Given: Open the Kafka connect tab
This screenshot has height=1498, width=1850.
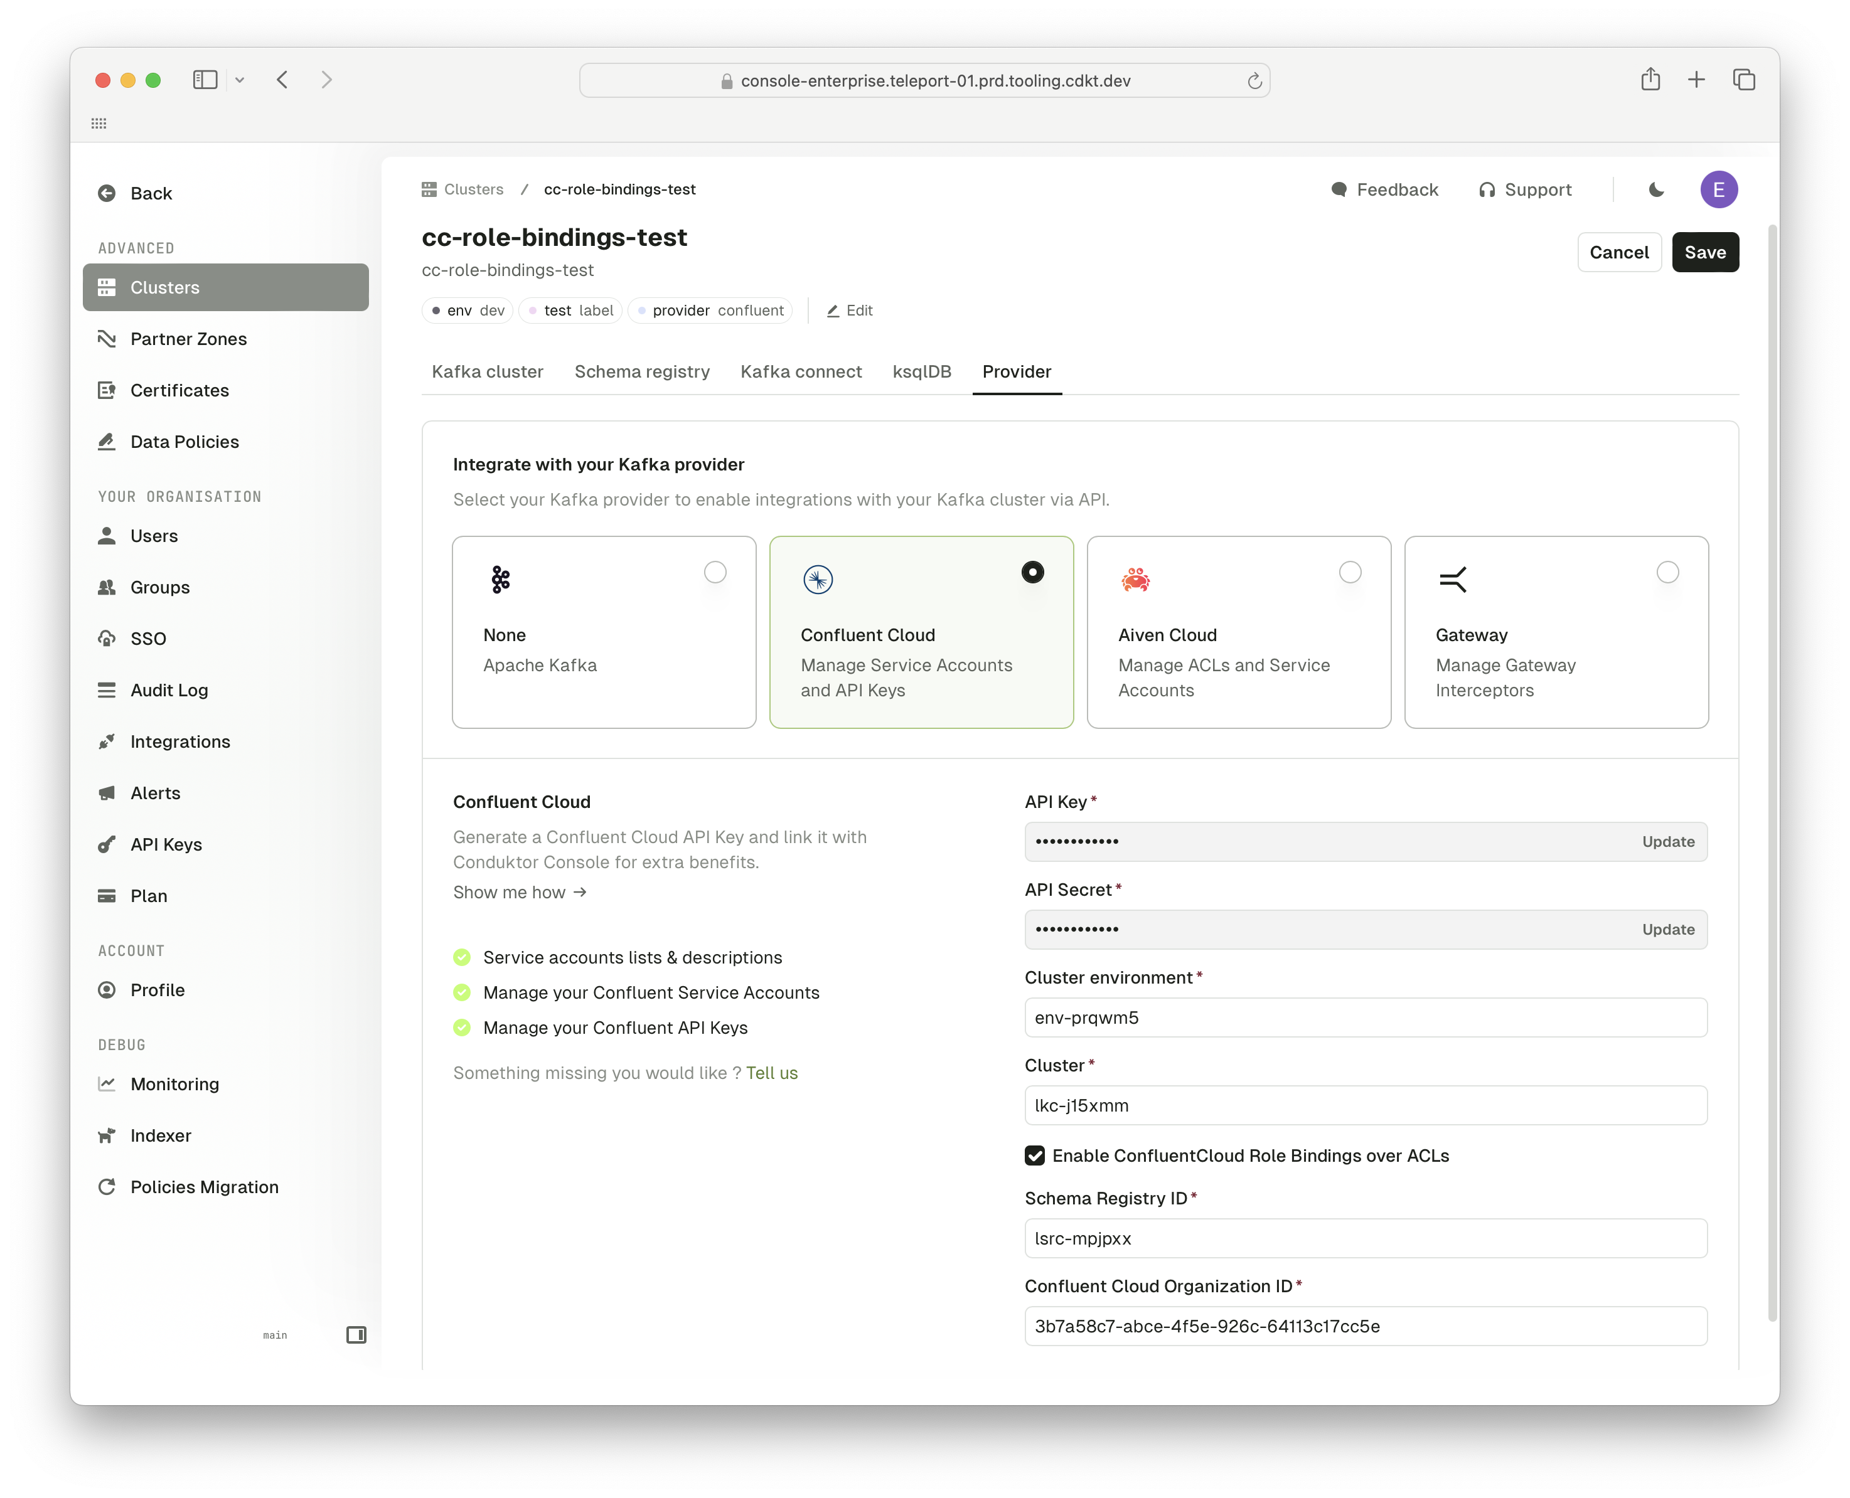Looking at the screenshot, I should pos(800,372).
